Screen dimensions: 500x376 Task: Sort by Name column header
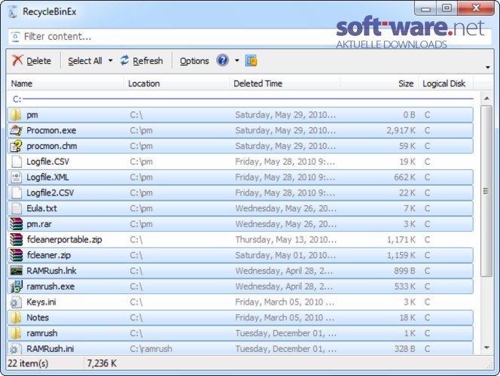click(65, 83)
